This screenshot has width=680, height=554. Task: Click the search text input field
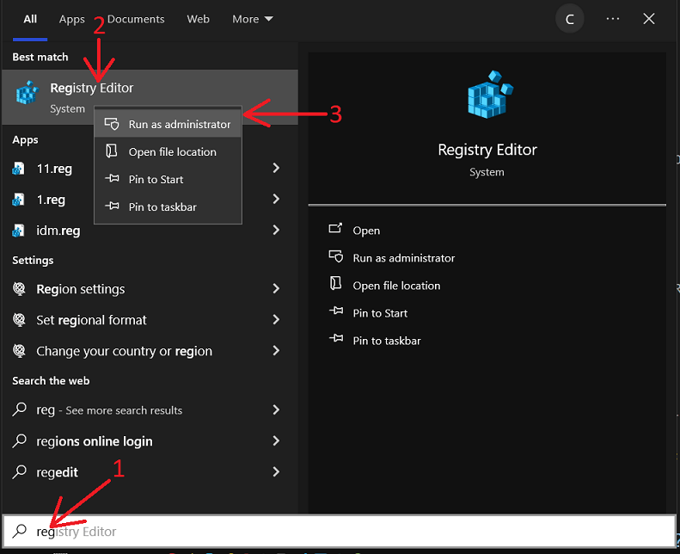[x=340, y=531]
